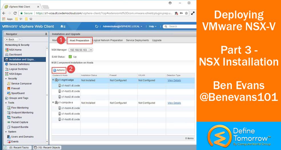Open Support Bundle
Viewport: 281px width, 150px height.
[18, 127]
